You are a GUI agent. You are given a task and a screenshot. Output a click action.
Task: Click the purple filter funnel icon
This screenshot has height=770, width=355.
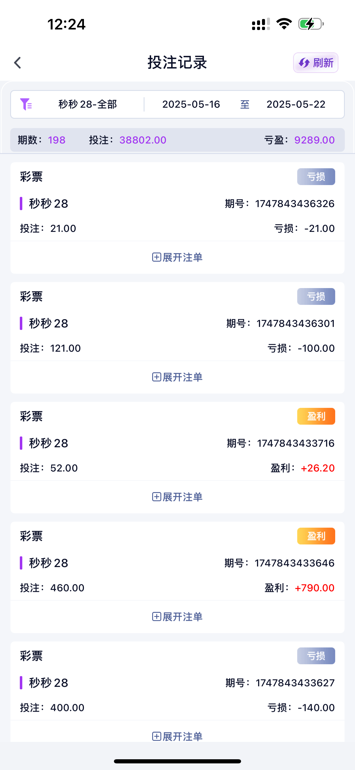[x=26, y=104]
